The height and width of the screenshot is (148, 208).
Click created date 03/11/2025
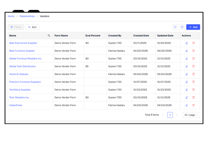[x=140, y=43]
